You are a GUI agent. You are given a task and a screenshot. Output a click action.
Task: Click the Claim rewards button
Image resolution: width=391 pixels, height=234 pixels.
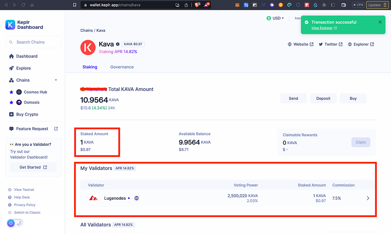tap(361, 142)
